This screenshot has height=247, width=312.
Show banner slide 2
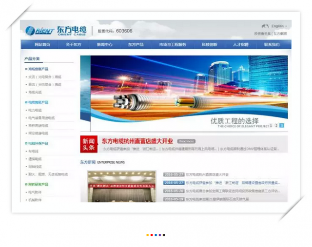(276, 126)
